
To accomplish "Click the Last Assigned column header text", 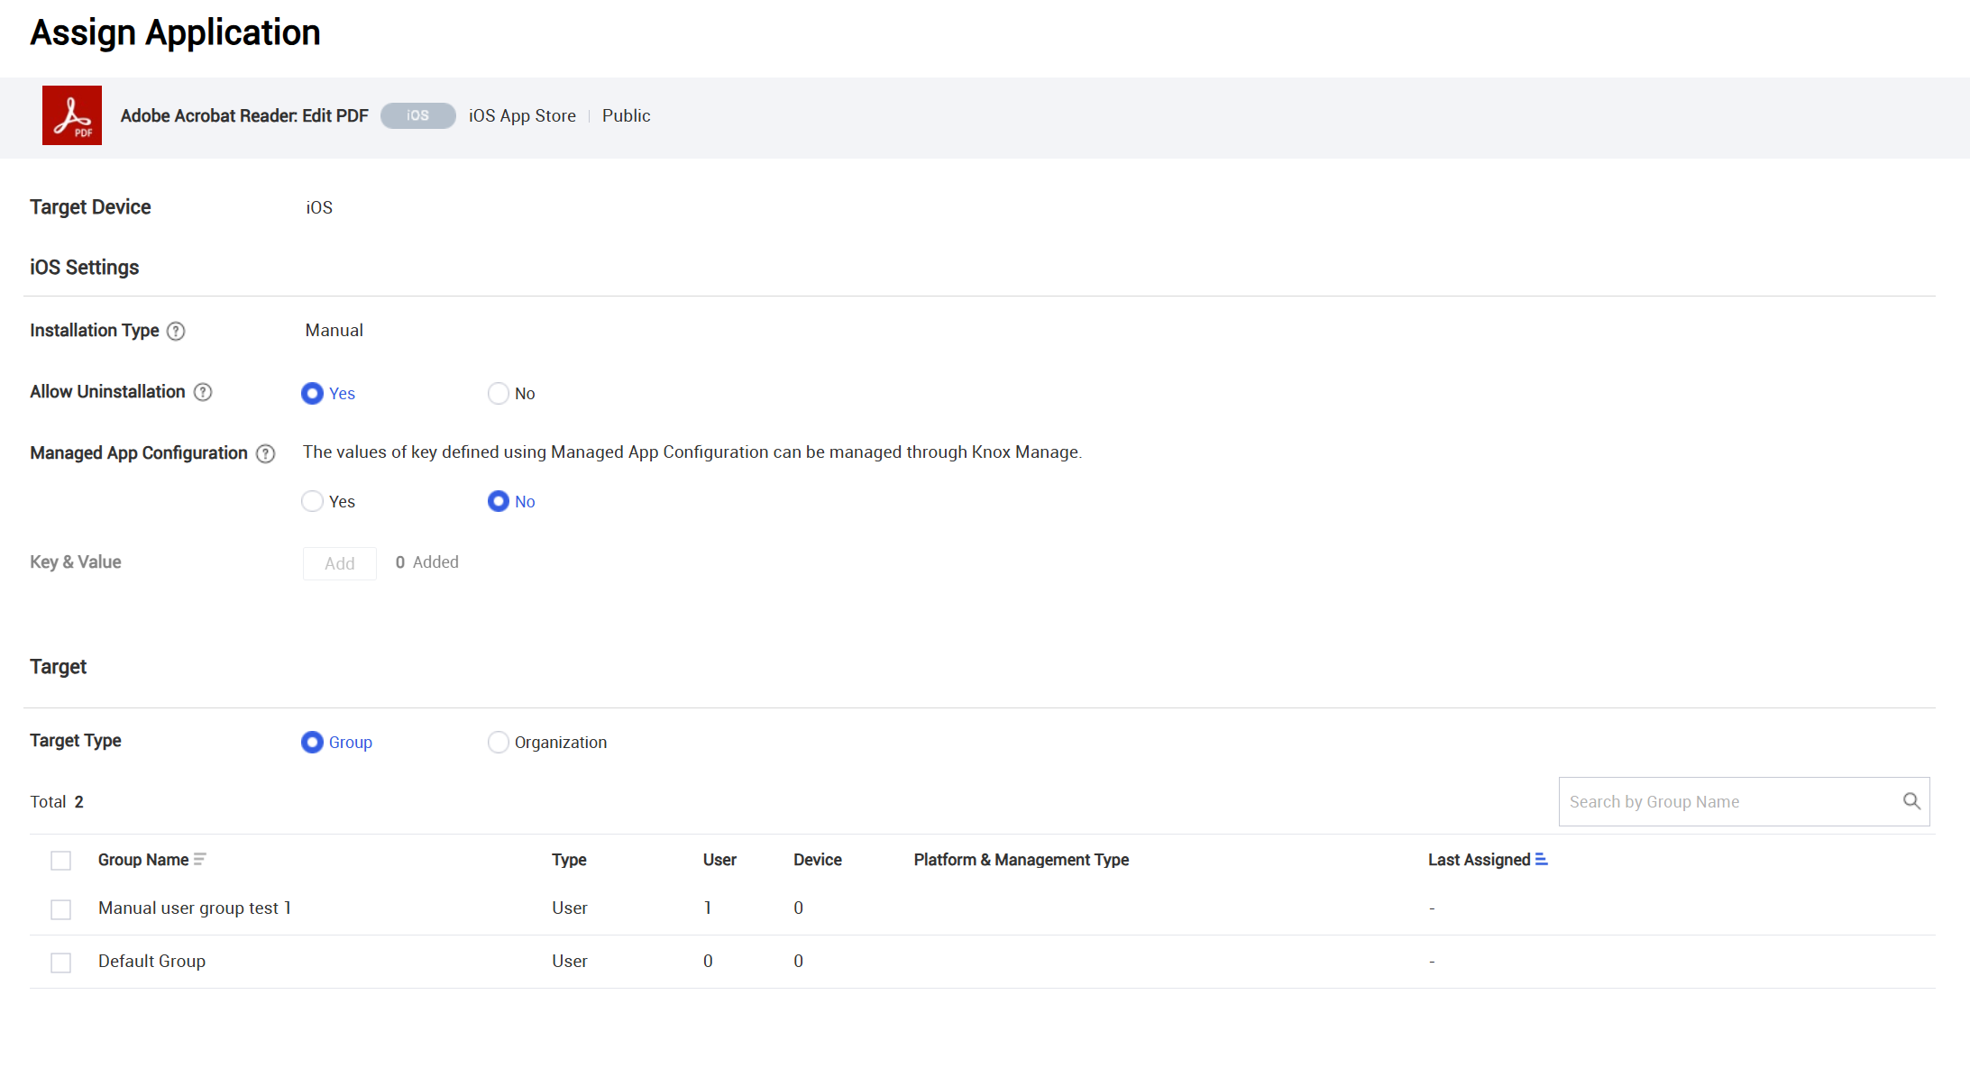I will 1479,860.
